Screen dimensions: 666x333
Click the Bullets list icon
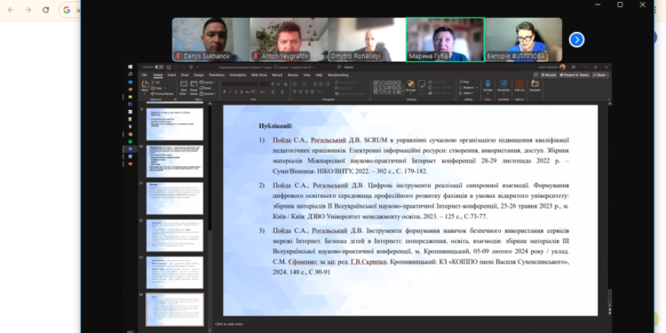click(x=294, y=83)
